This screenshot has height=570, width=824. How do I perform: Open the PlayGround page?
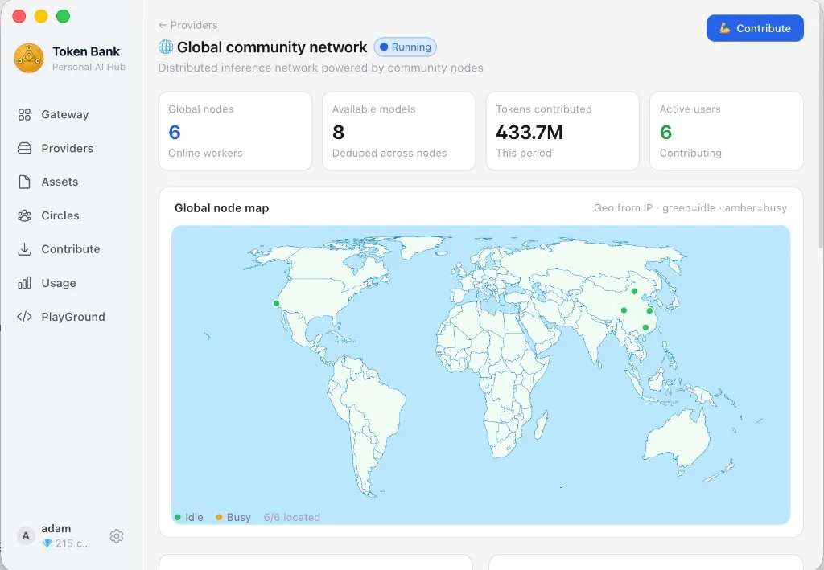72,317
